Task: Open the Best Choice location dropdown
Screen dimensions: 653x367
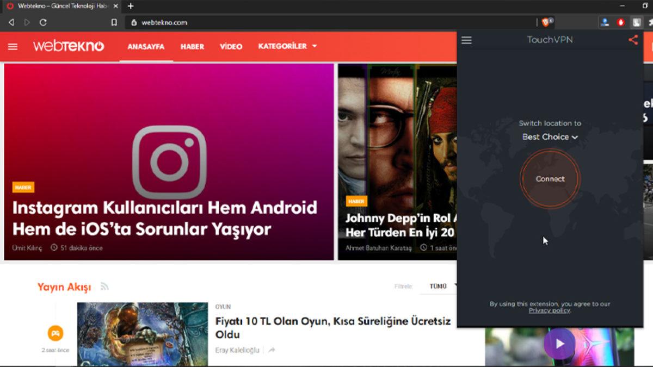Action: [550, 137]
